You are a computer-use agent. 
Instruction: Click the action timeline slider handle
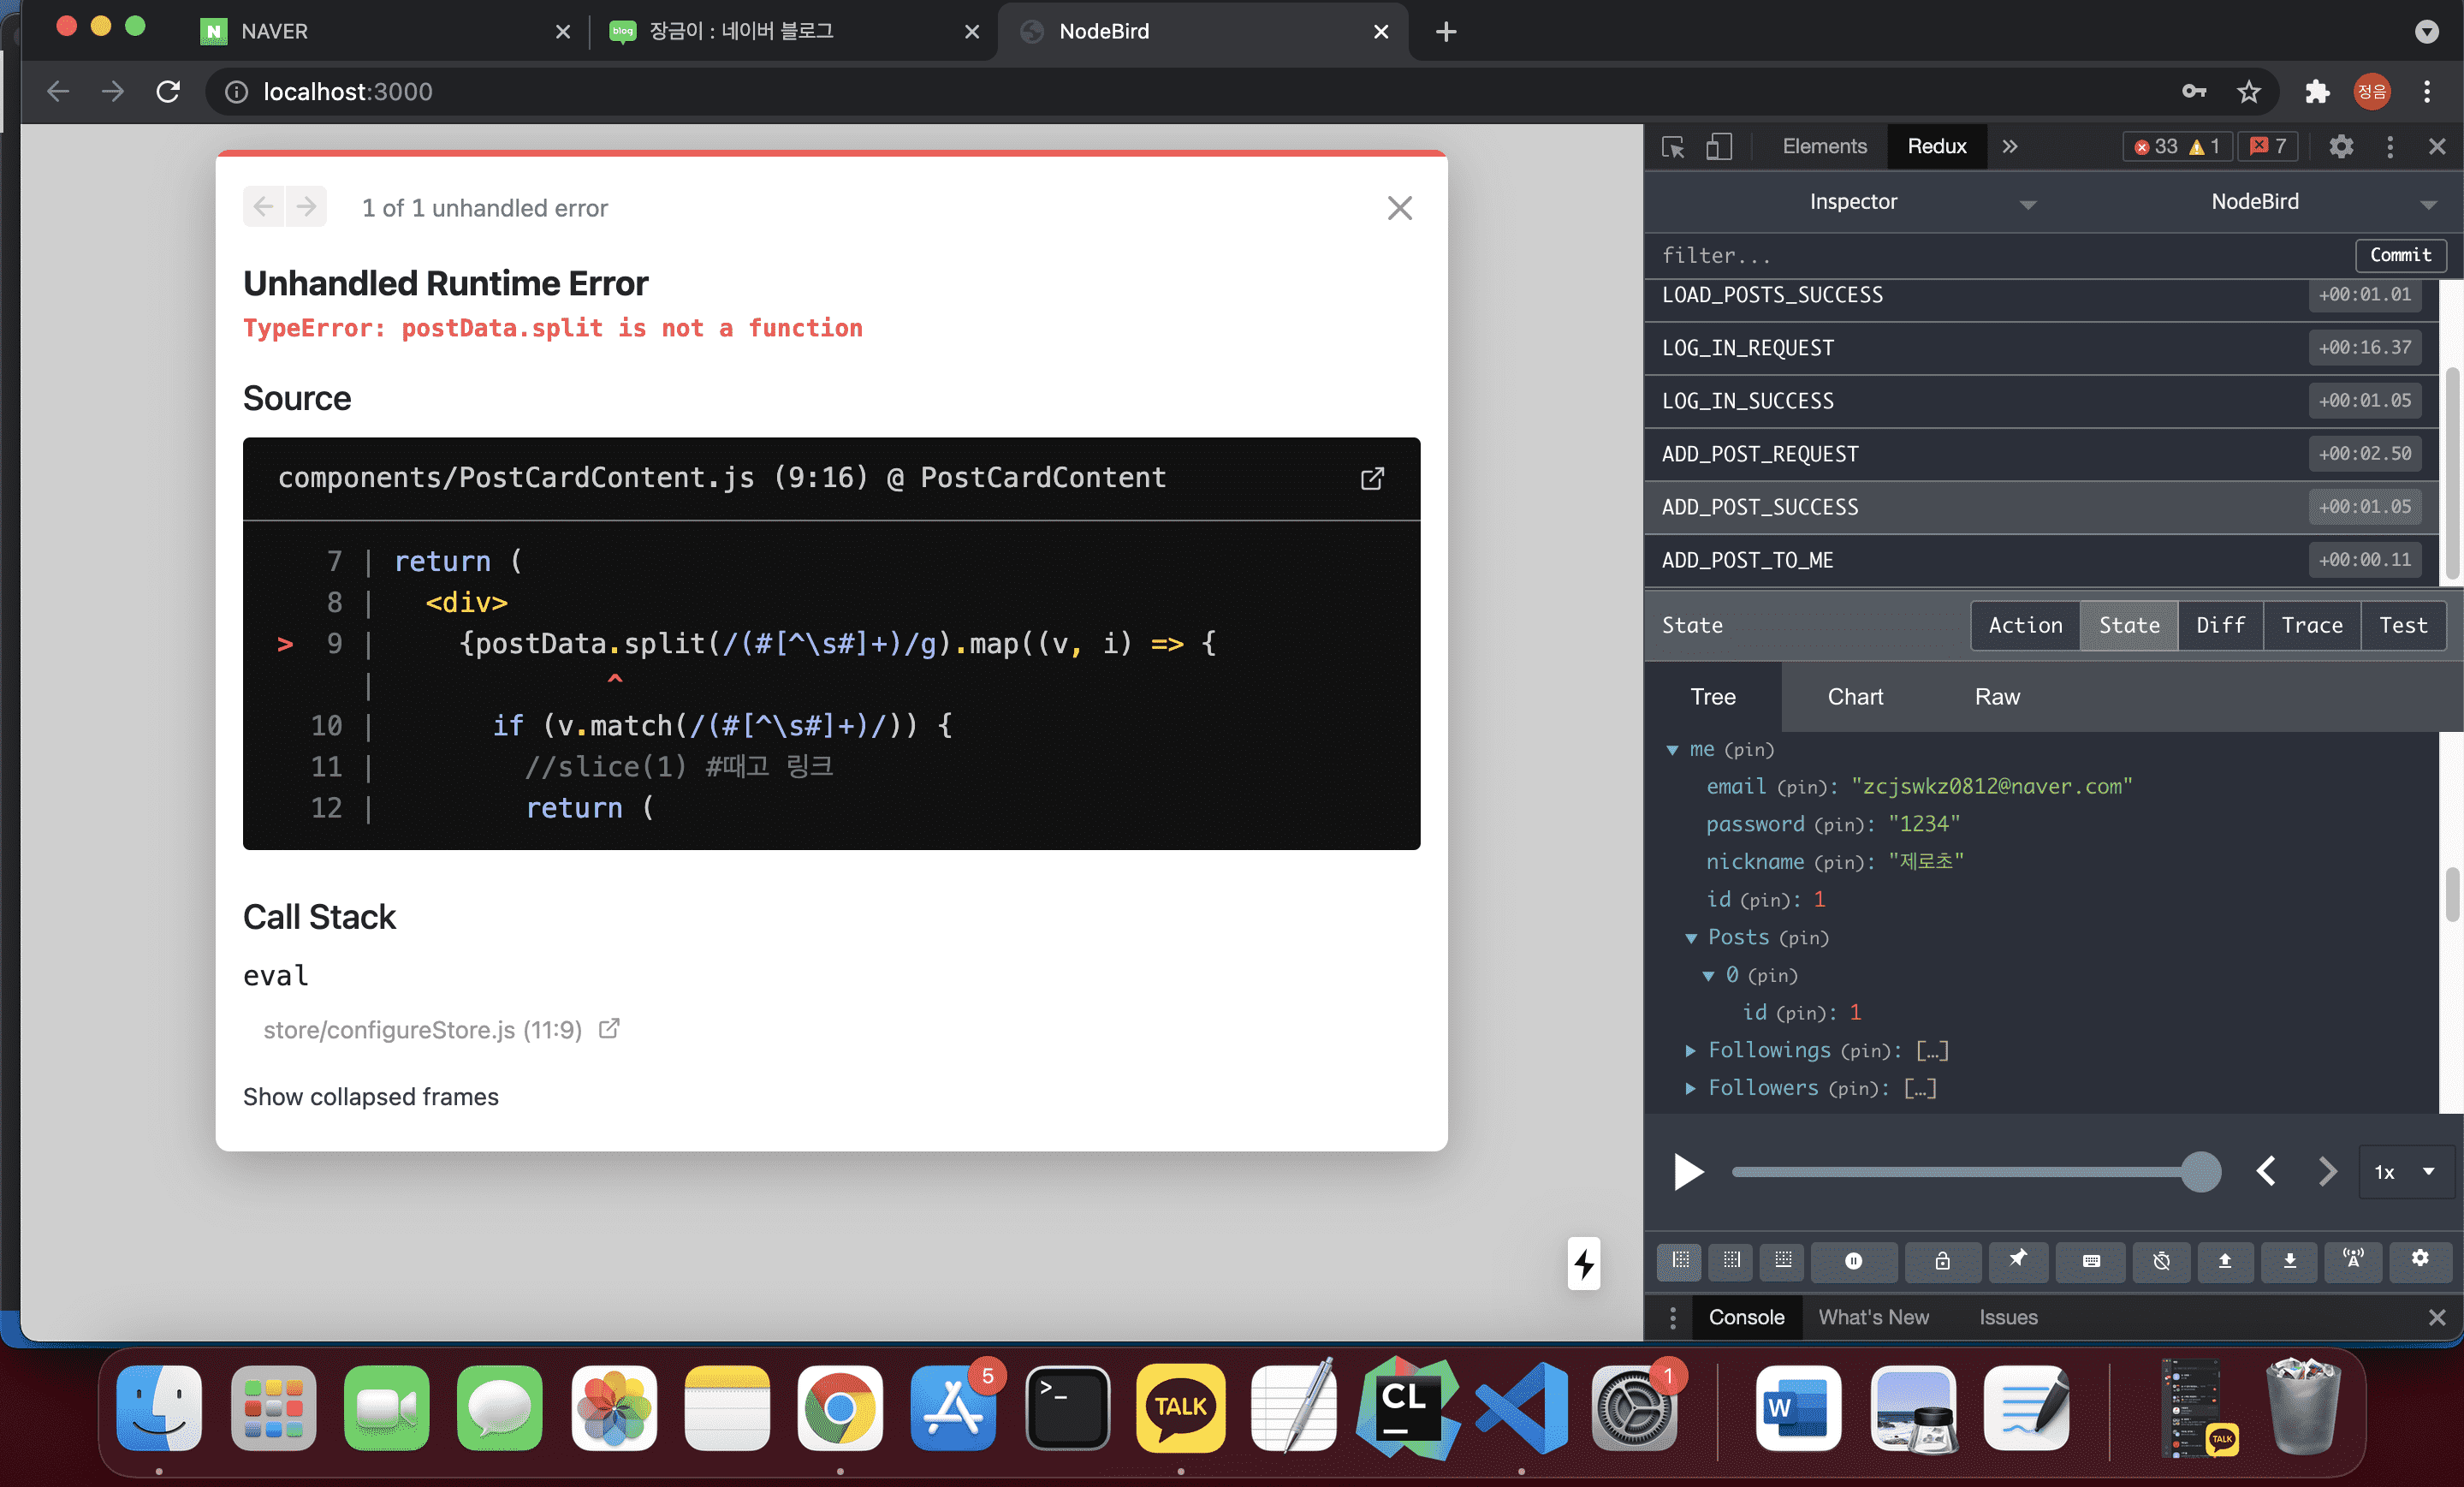tap(2200, 1172)
